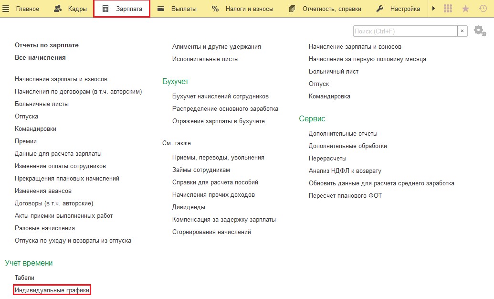Open navigation settings gear icon
This screenshot has height=299, width=494.
(480, 31)
